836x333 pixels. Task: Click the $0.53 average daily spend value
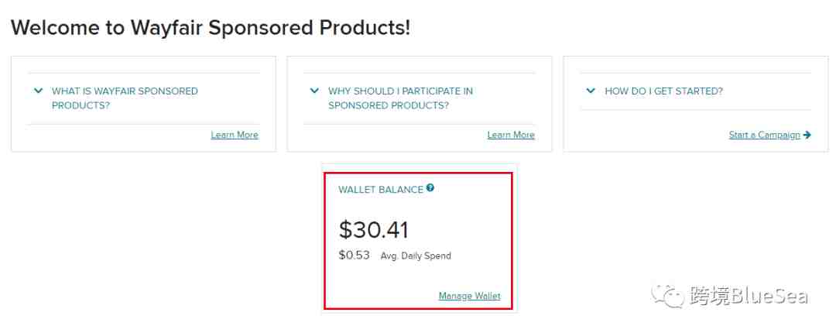[354, 255]
